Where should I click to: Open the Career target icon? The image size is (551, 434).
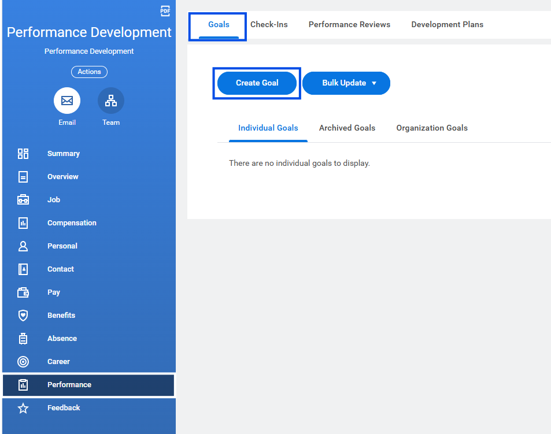click(23, 362)
